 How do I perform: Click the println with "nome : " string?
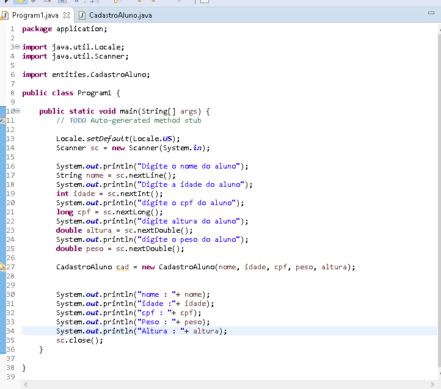pos(133,294)
